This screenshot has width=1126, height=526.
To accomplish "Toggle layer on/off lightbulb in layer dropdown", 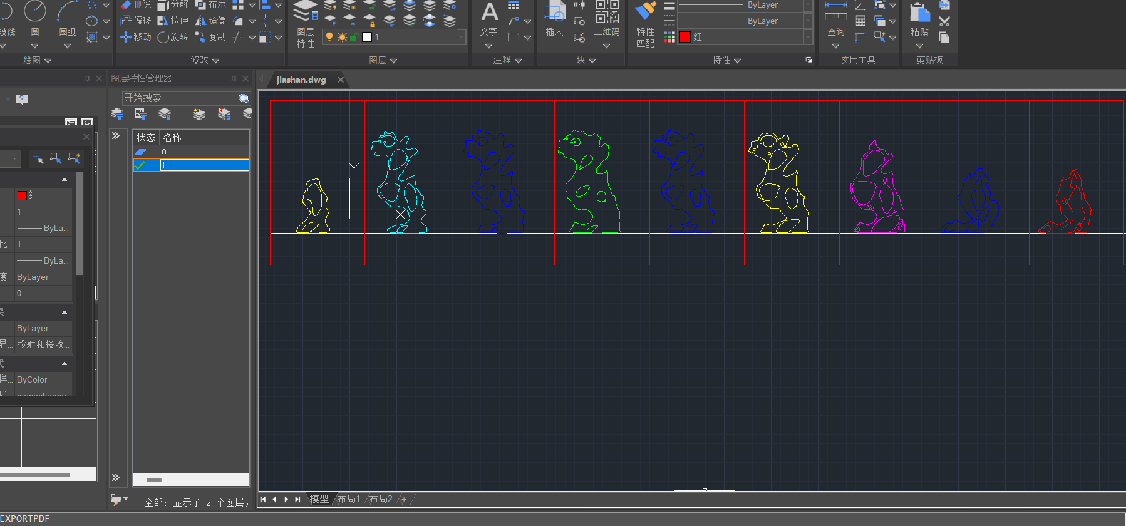I will click(329, 37).
